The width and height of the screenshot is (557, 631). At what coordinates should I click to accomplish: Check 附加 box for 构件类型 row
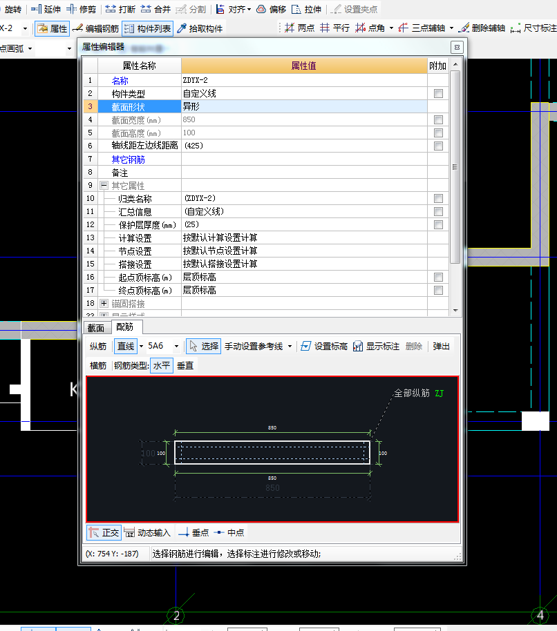438,93
